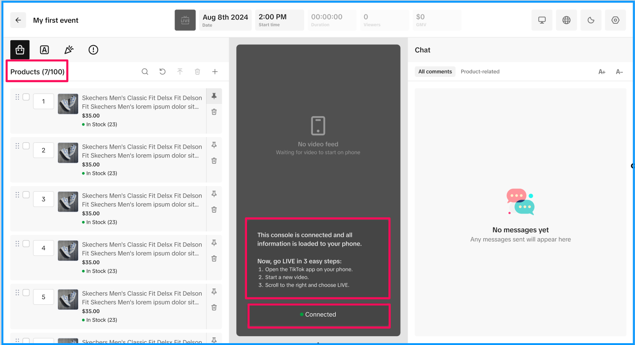Click the order number field for product 5
This screenshot has height=345, width=635.
(43, 297)
